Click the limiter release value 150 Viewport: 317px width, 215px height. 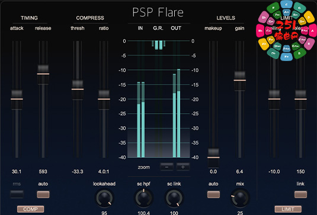(x=300, y=172)
